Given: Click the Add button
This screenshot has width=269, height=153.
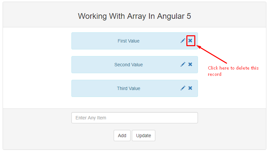Looking at the screenshot, I should point(122,136).
